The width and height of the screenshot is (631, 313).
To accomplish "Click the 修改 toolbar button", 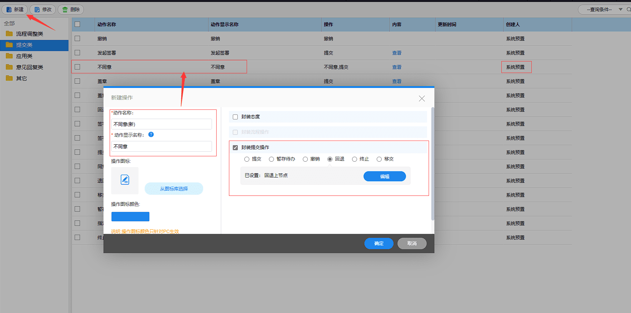I will (43, 10).
